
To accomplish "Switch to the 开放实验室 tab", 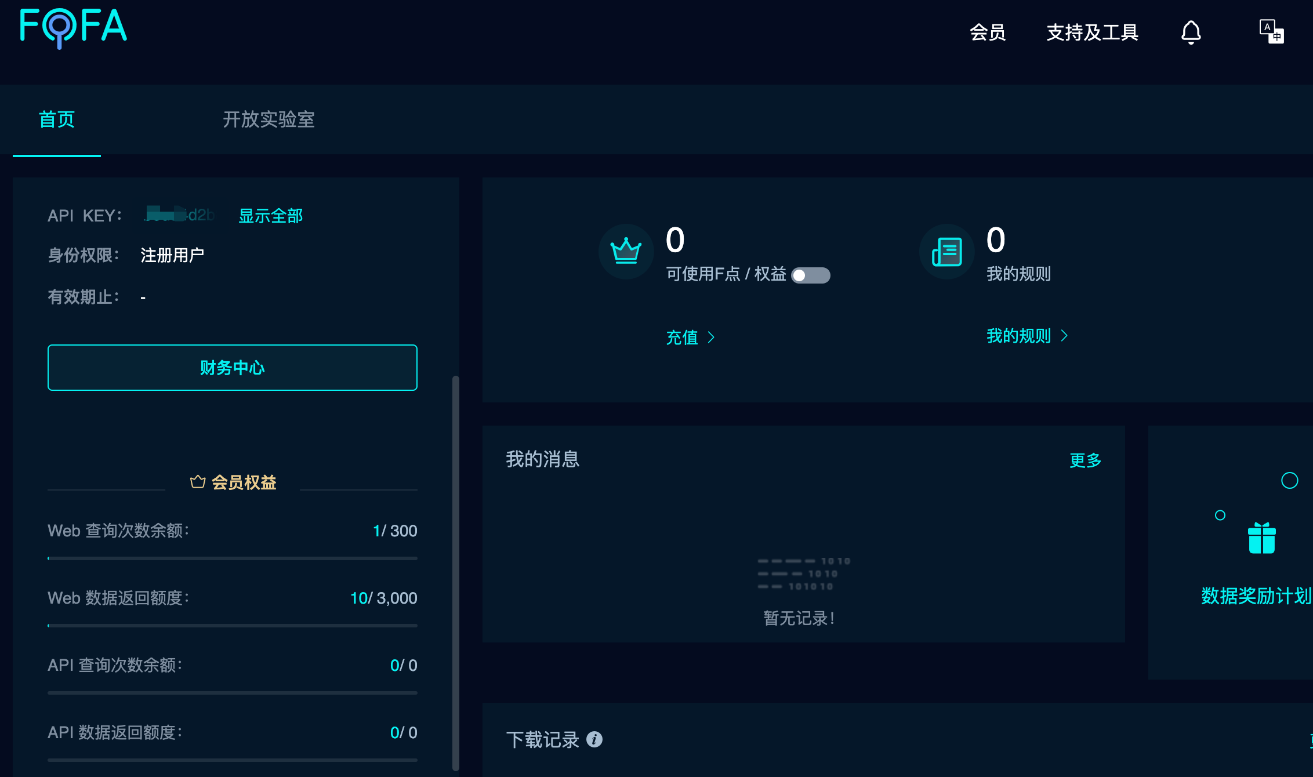I will (x=269, y=119).
